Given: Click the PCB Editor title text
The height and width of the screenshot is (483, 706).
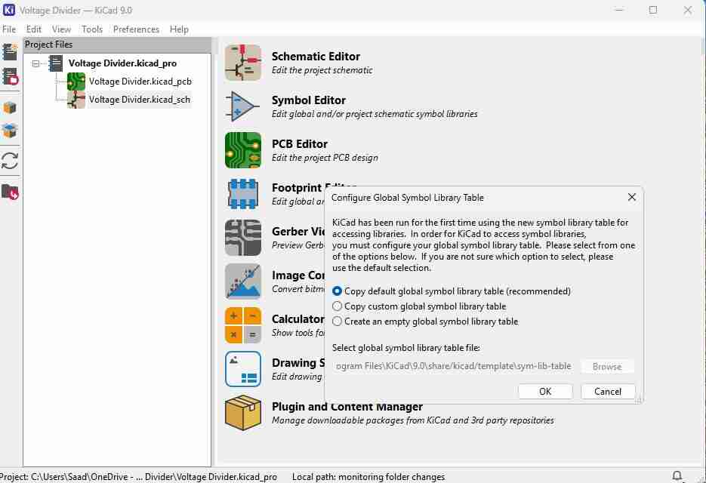Looking at the screenshot, I should click(300, 144).
